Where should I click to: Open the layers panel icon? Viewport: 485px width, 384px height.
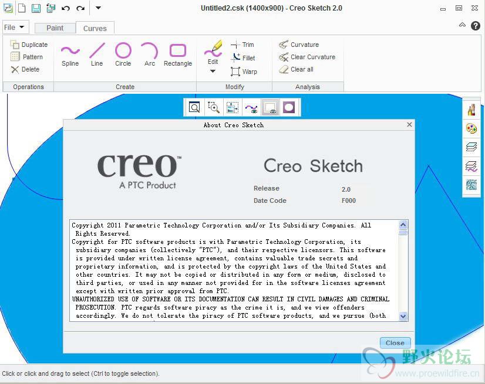coord(471,147)
